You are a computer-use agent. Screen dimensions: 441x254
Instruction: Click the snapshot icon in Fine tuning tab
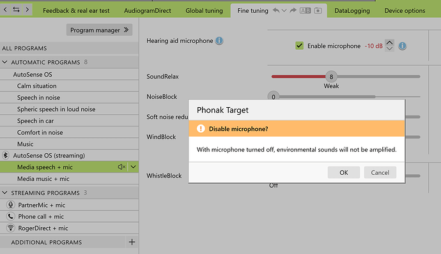click(318, 11)
